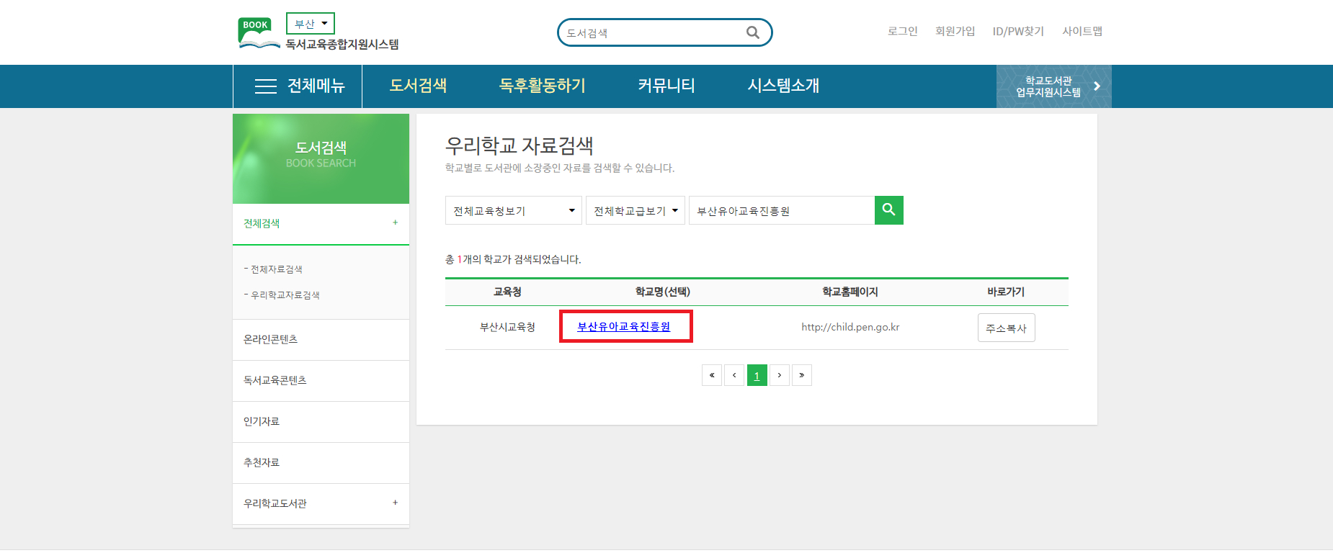
Task: Click the magnifier icon in top search bar
Action: (753, 32)
